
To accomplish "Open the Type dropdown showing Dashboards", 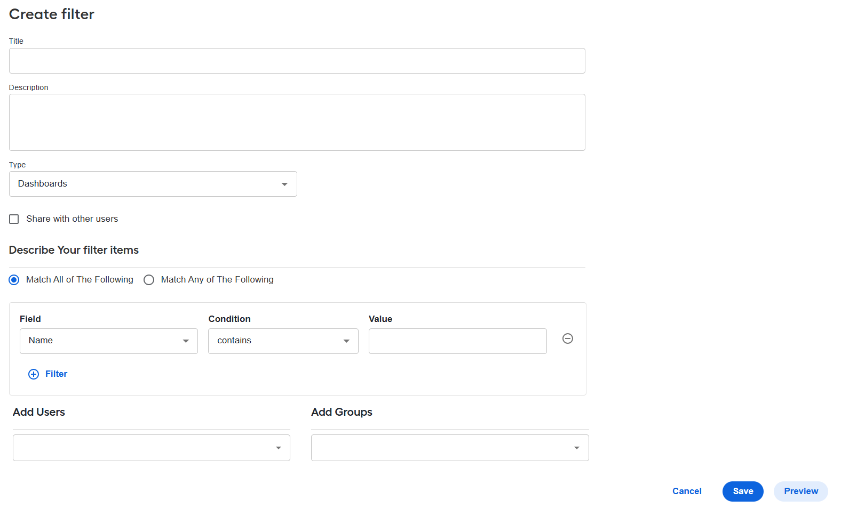I will point(153,184).
